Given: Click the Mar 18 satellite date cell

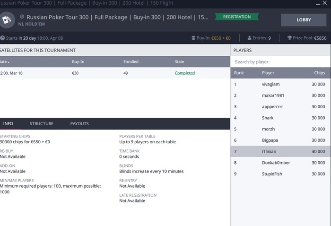Looking at the screenshot, I should coord(11,73).
